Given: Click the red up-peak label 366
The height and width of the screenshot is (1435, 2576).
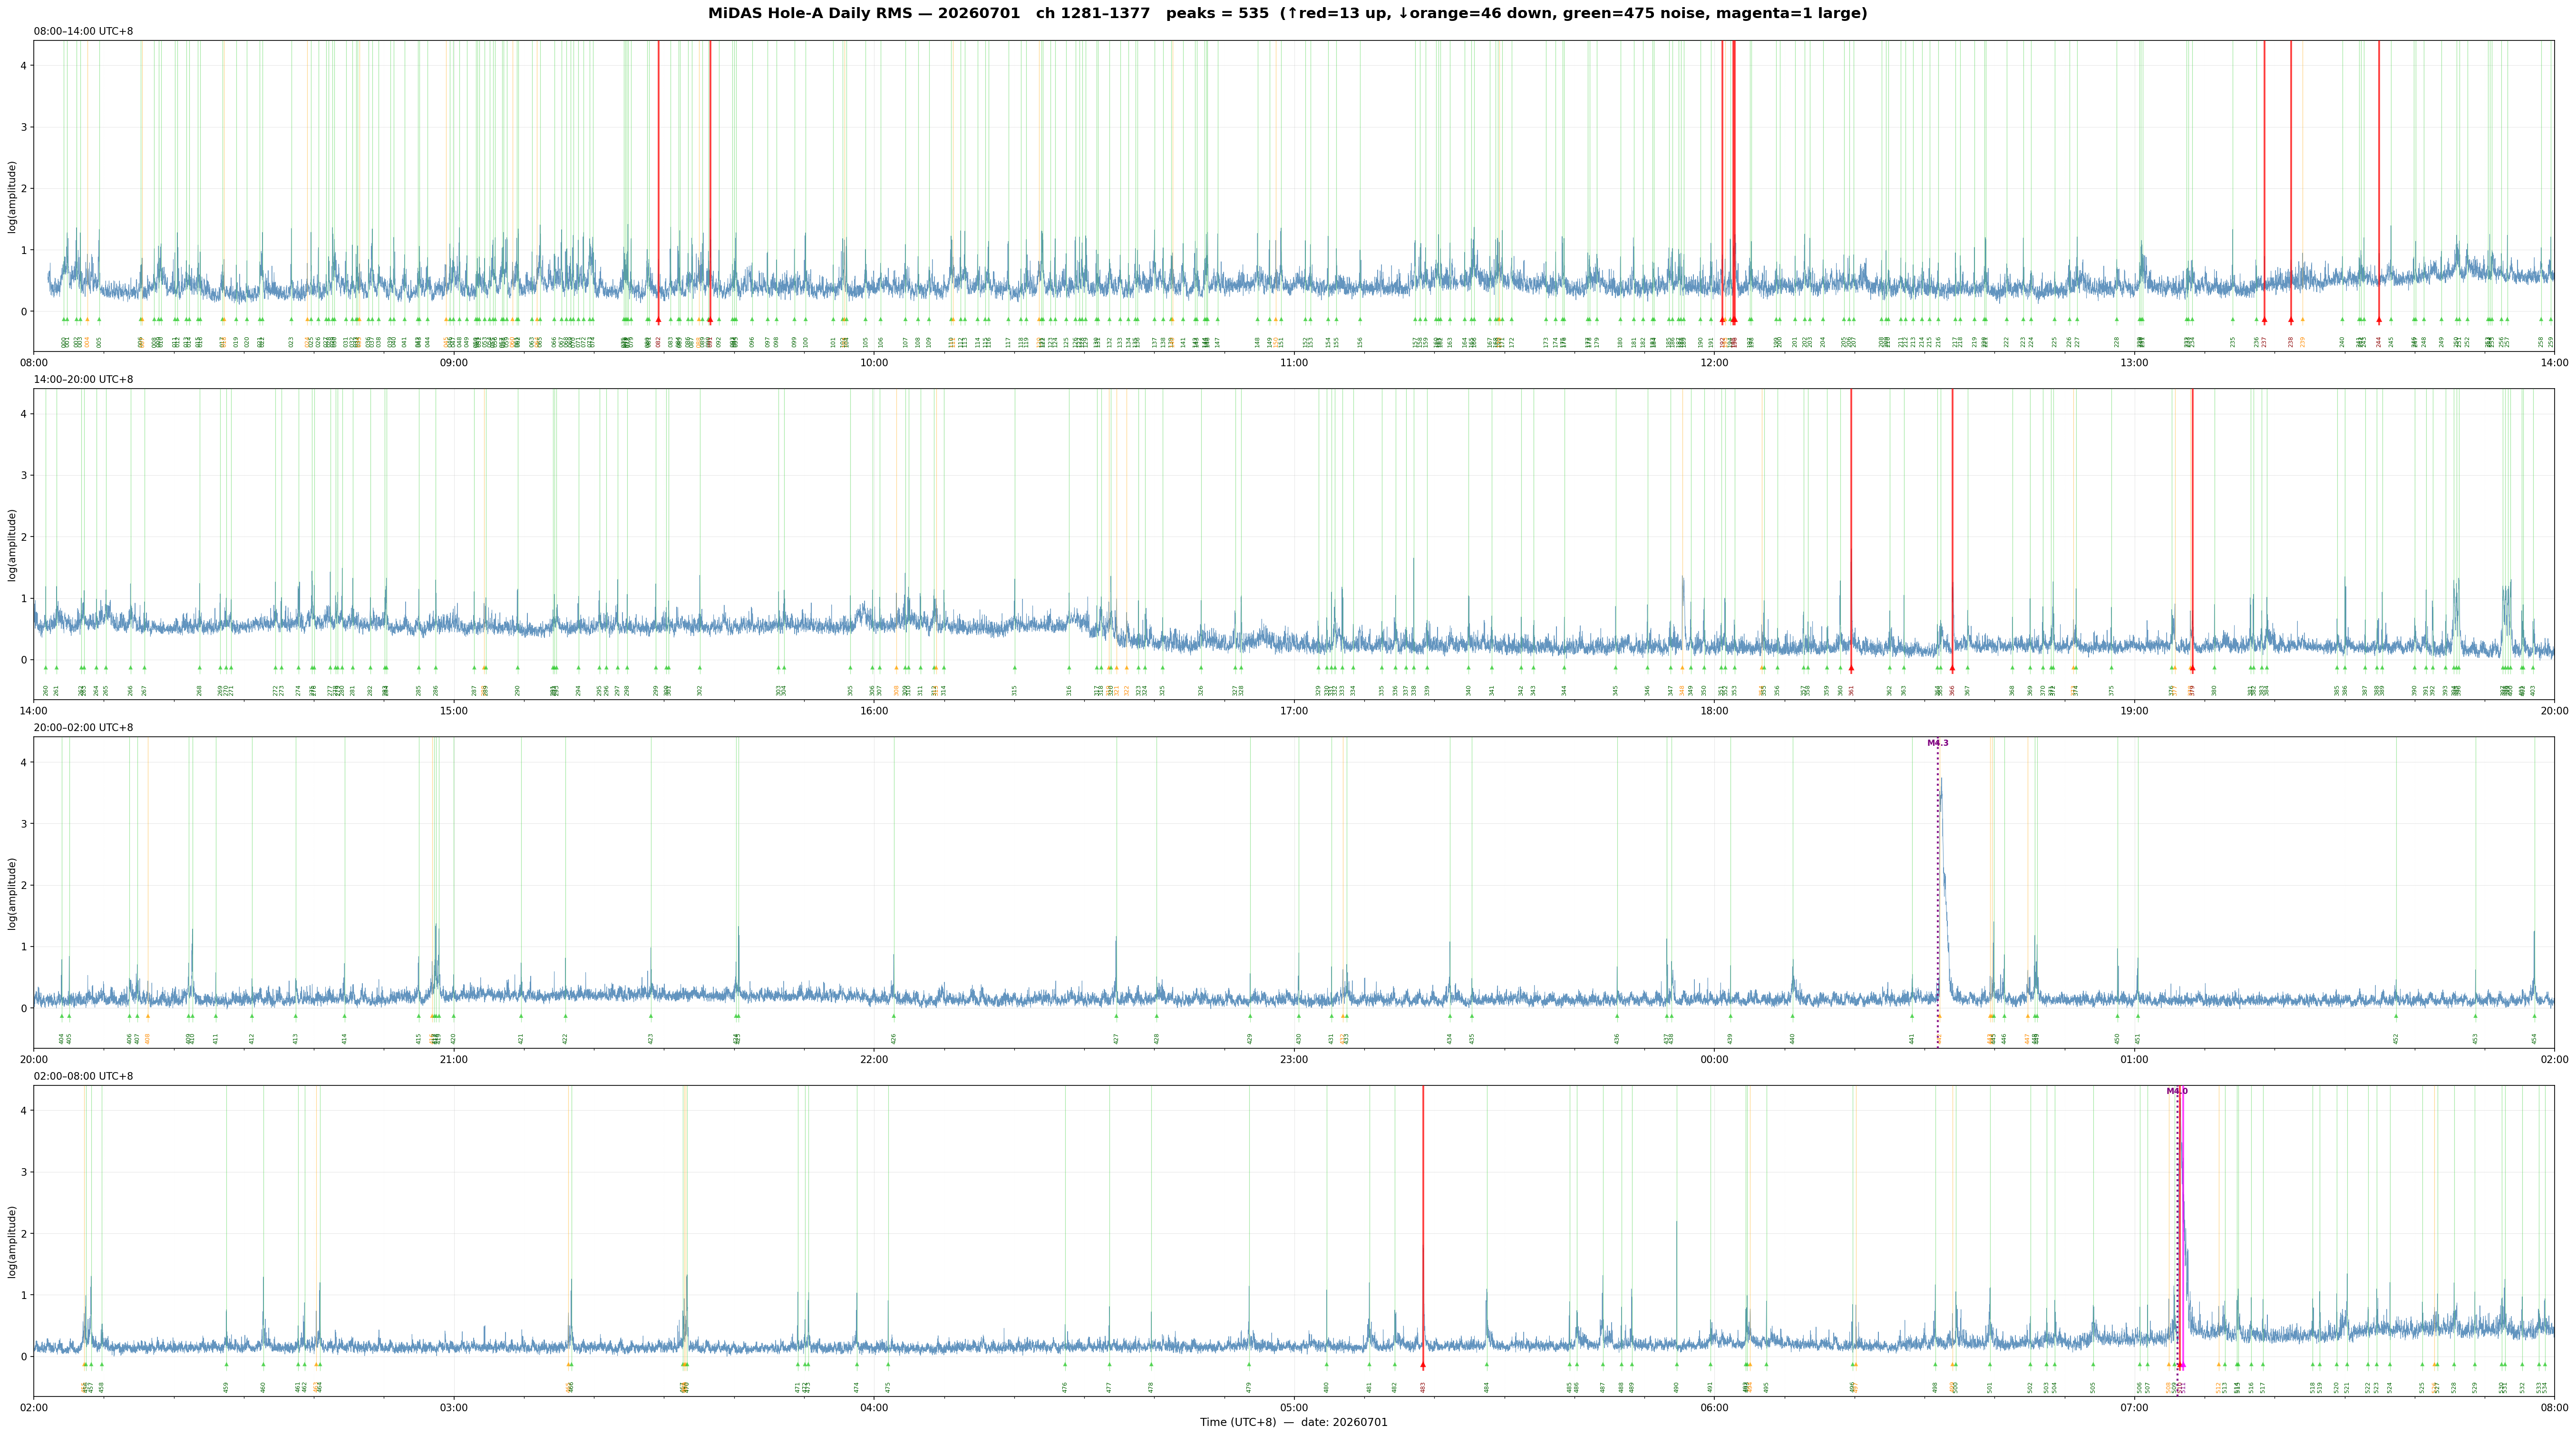Looking at the screenshot, I should [x=1952, y=690].
